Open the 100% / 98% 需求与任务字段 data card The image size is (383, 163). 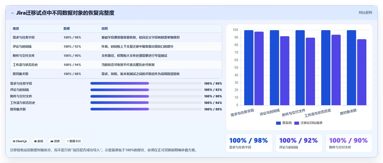249,143
